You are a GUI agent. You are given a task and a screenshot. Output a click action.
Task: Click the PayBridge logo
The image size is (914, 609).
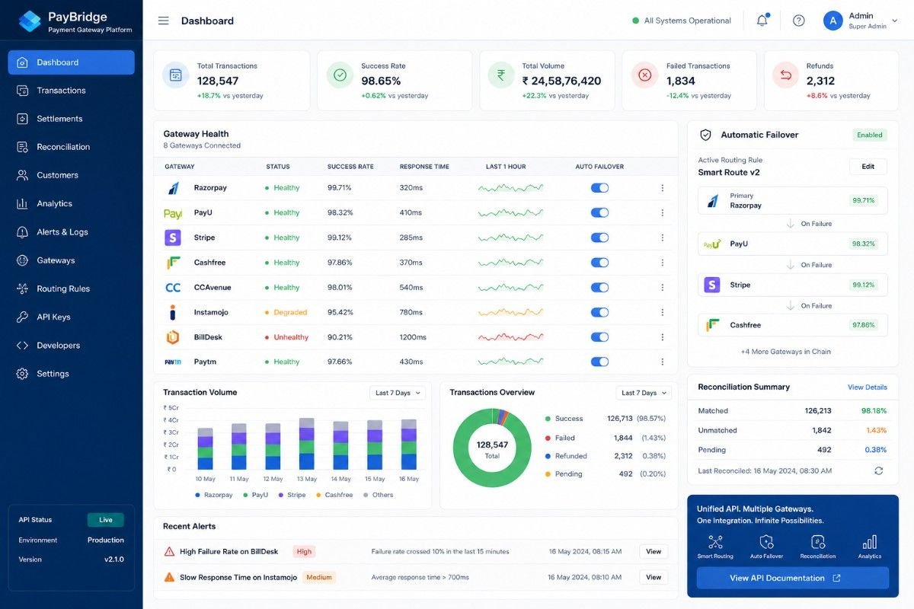tap(30, 21)
